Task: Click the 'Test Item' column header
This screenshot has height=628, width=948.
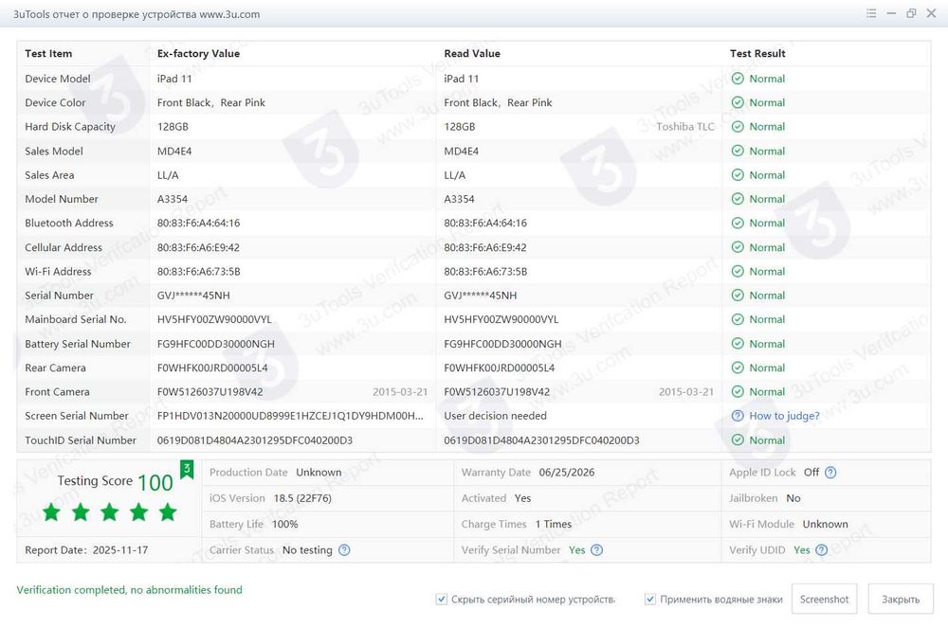Action: click(48, 53)
